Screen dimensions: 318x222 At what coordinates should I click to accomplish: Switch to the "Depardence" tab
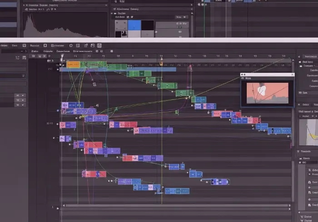click(x=63, y=51)
